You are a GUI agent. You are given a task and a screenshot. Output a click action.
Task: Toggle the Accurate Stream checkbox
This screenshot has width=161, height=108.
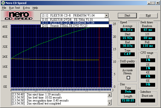(x=128, y=77)
